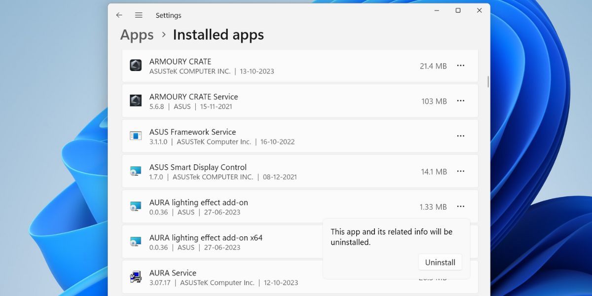
Task: Click the Uninstall button in the flyout
Action: pyautogui.click(x=440, y=262)
